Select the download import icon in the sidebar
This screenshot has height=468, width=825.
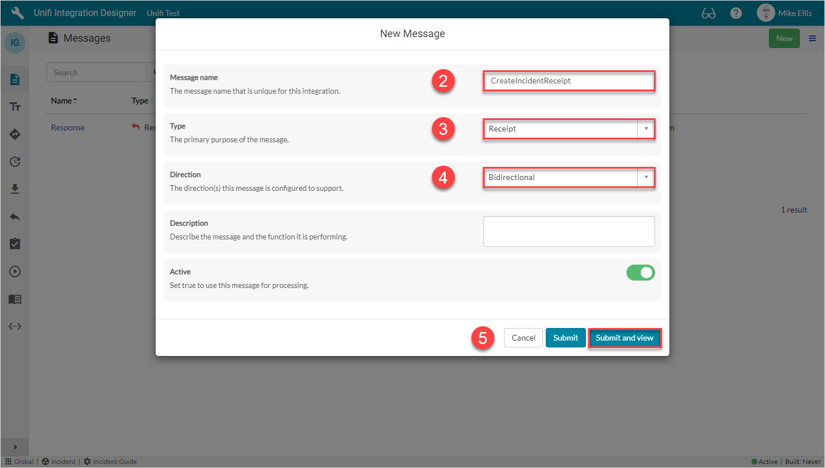(x=15, y=189)
